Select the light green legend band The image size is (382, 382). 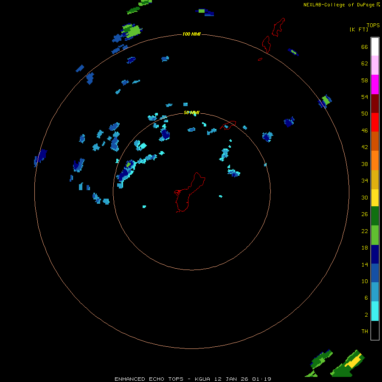click(375, 235)
